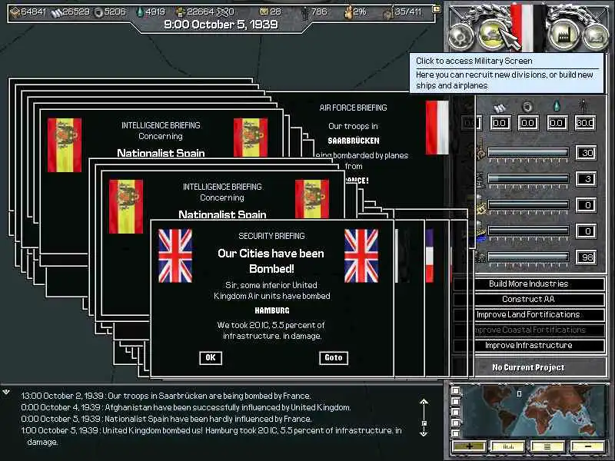Click SAARBRÜCKEN in the Air Force Briefing window
Viewport: 615px width, 461px height.
click(x=354, y=141)
